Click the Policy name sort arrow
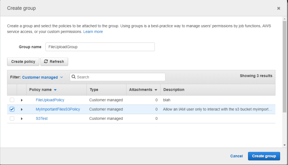Image resolution: width=288 pixels, height=165 pixels. [55, 90]
